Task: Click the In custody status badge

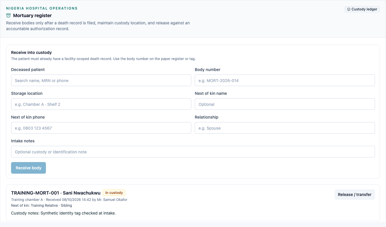Action: [x=114, y=193]
